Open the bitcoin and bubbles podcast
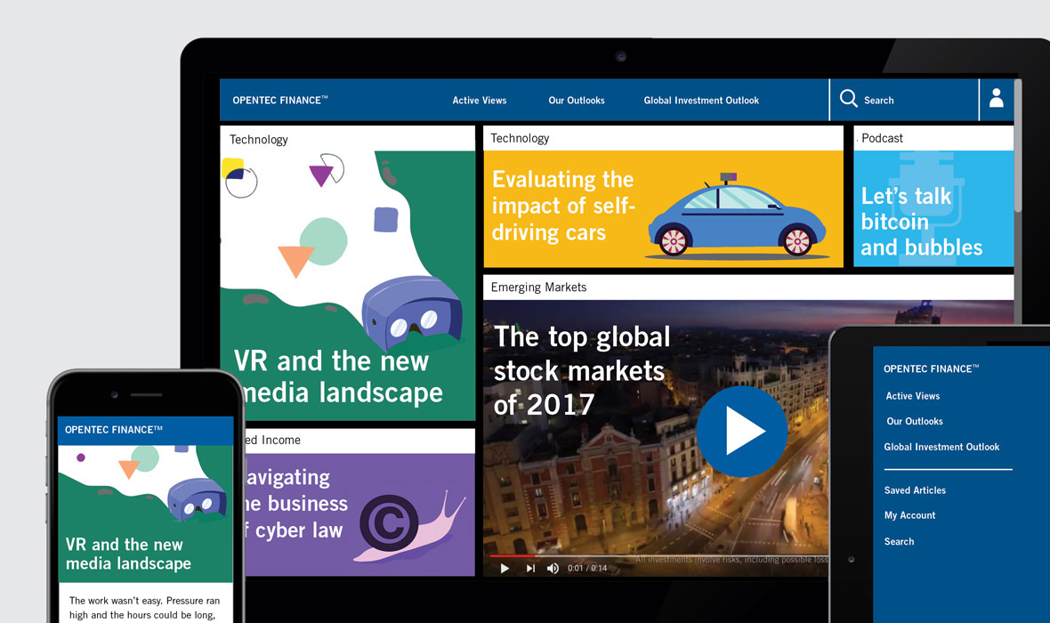This screenshot has height=623, width=1050. [x=933, y=208]
